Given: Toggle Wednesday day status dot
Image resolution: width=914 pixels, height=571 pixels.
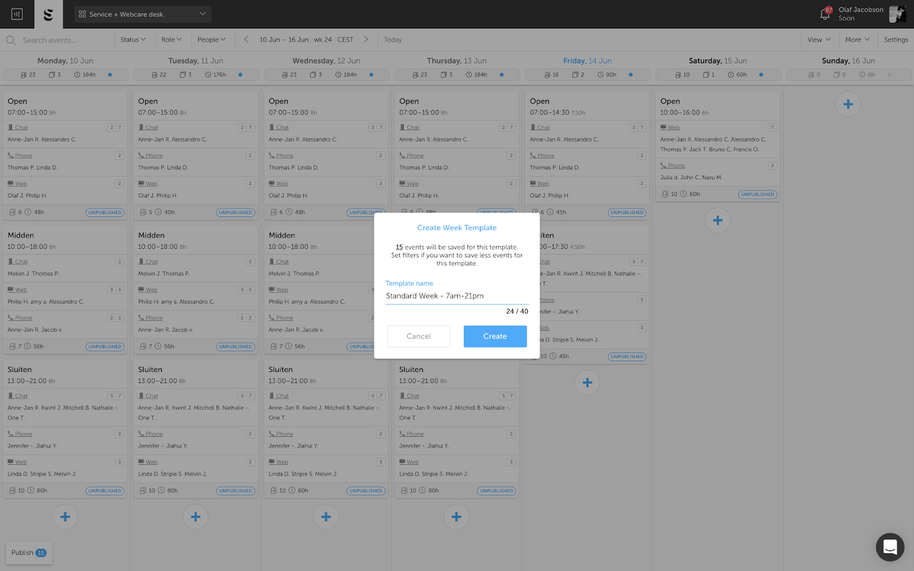Looking at the screenshot, I should (371, 75).
